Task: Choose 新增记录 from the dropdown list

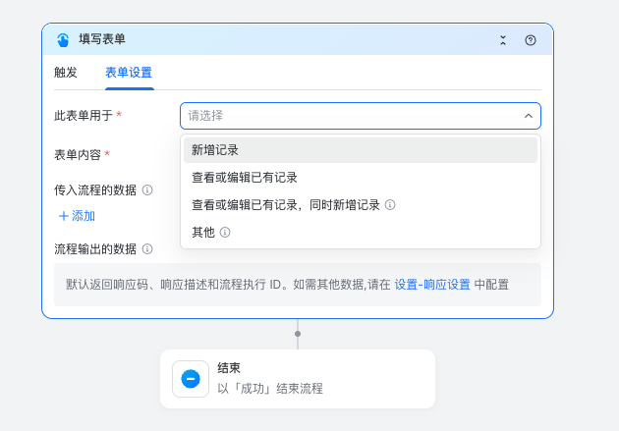Action: (215, 150)
